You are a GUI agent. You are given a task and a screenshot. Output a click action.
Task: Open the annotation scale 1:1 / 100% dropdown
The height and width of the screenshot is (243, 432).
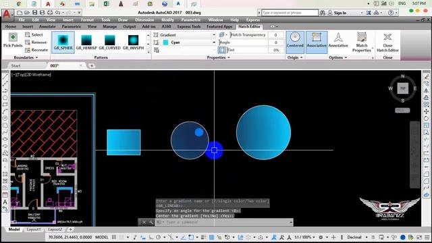click(304, 237)
